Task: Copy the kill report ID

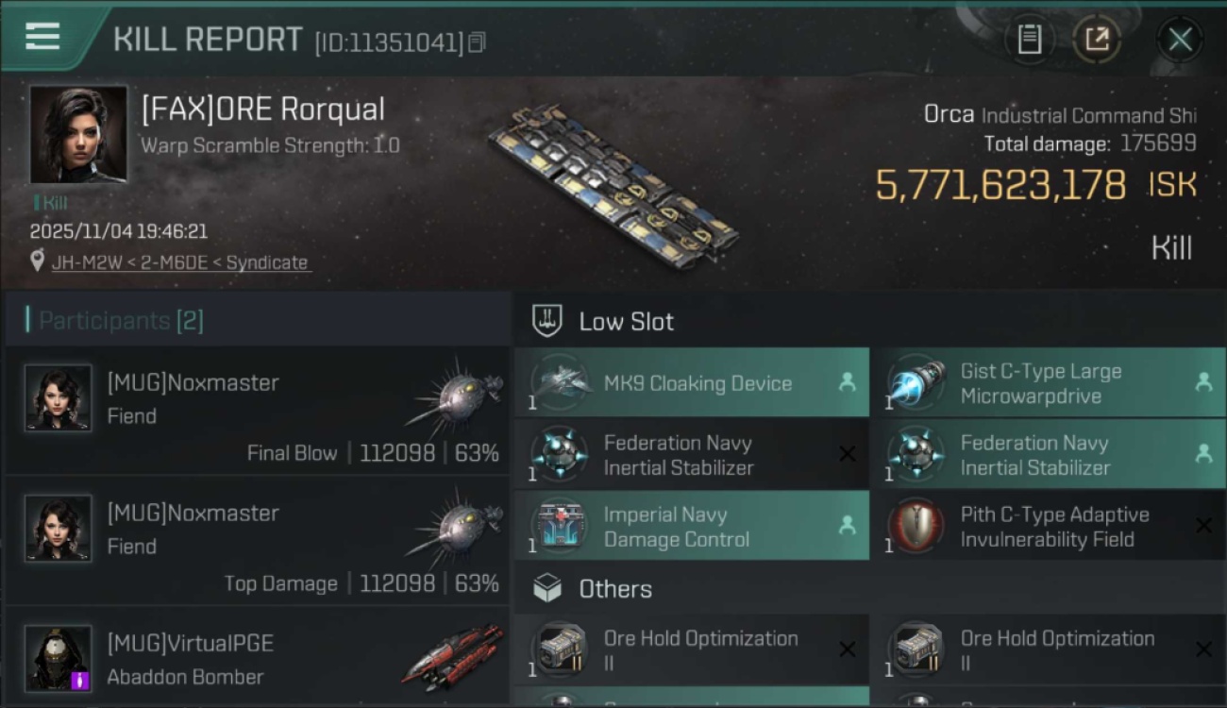Action: point(477,42)
